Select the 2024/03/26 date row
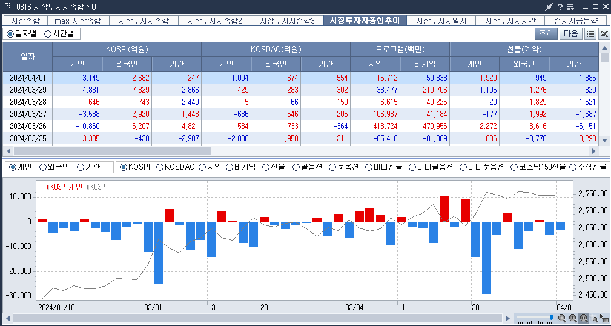Screen dimensions: 611x326 click(x=301, y=127)
